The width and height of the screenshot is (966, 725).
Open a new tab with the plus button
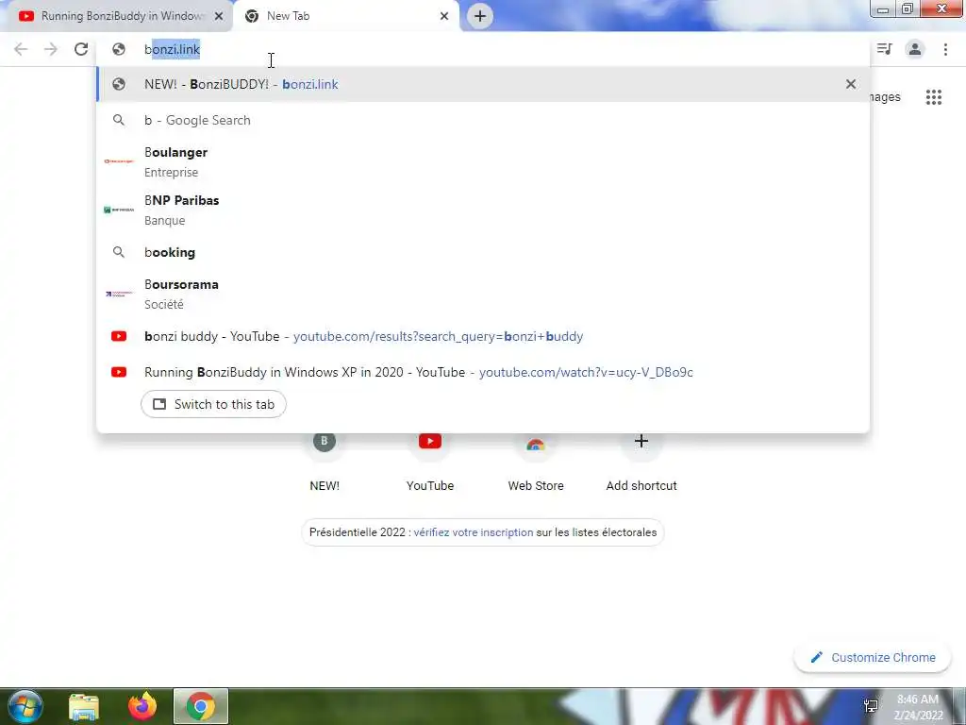point(480,16)
